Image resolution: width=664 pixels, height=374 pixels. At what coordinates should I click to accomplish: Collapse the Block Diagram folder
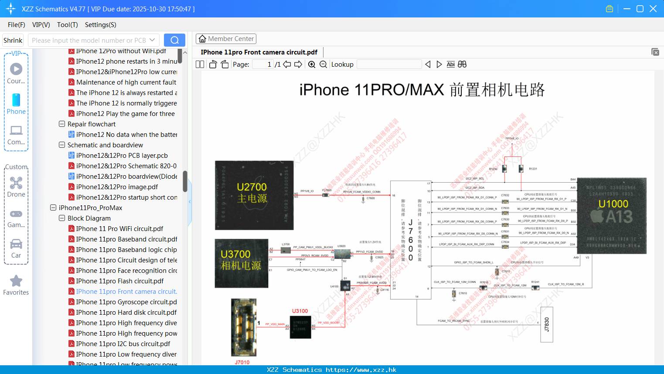coord(62,218)
